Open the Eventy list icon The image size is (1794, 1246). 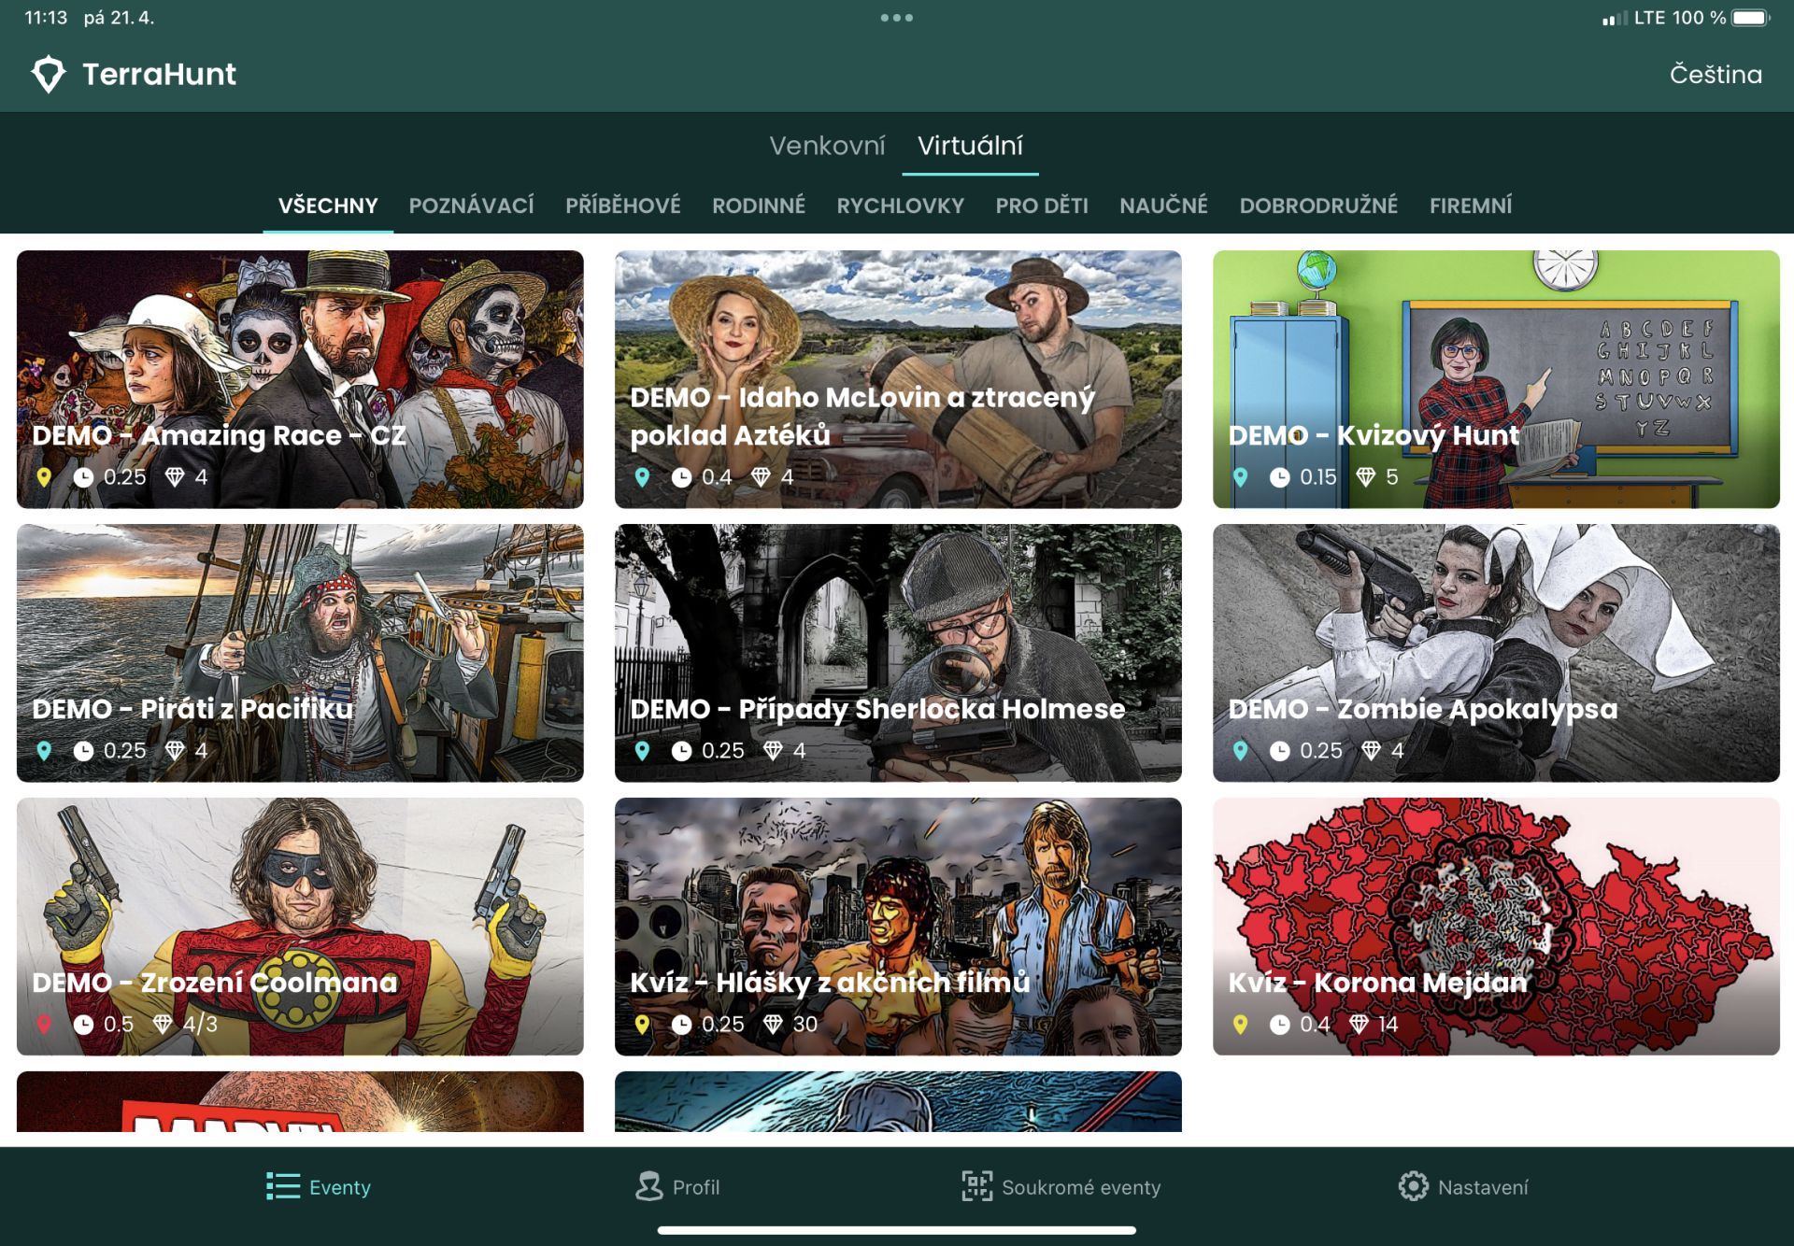tap(283, 1186)
